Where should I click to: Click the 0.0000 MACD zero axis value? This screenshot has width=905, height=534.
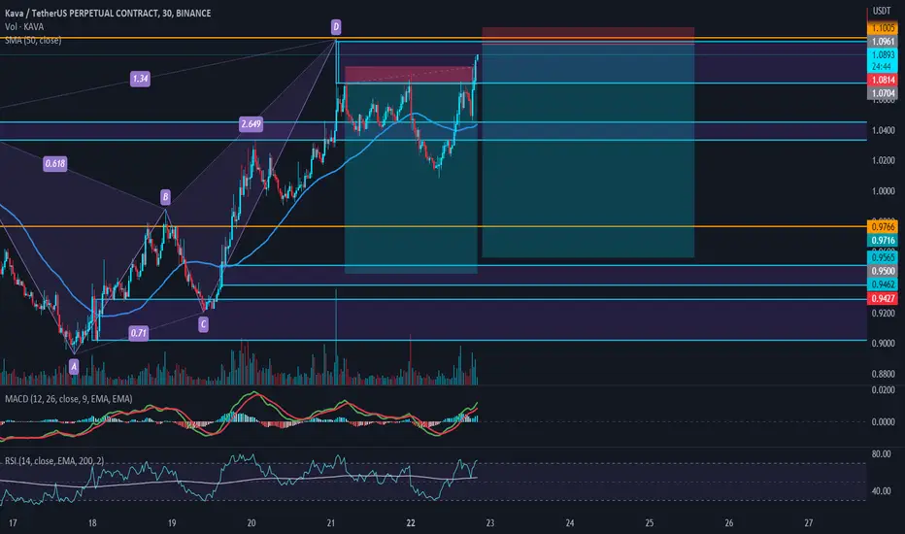point(884,422)
